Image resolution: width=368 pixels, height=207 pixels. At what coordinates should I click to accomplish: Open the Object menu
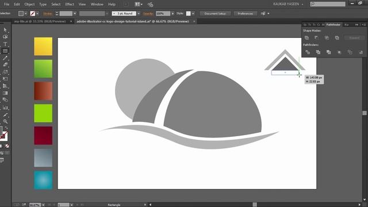(x=29, y=4)
